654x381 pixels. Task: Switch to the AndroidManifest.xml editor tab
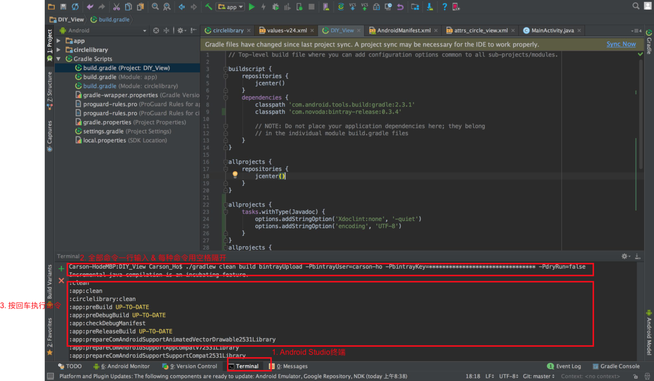point(404,31)
